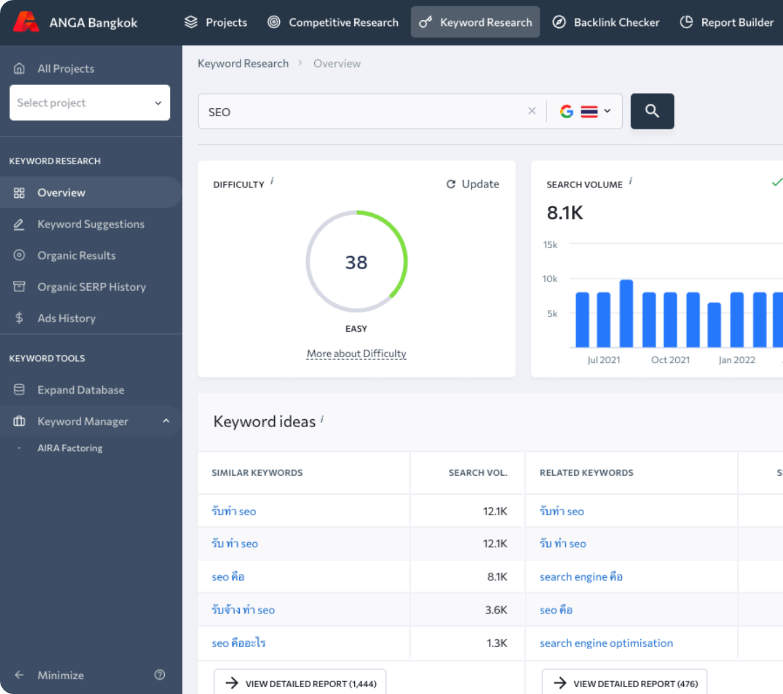Select Overview in the sidebar
The width and height of the screenshot is (783, 694).
[x=90, y=192]
